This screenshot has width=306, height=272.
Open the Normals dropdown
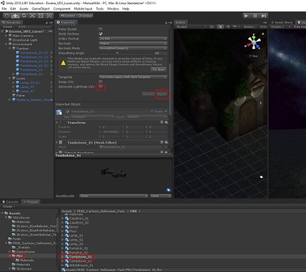tap(133, 43)
